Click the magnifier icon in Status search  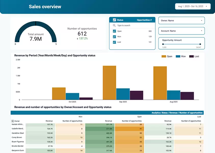coord(114,25)
